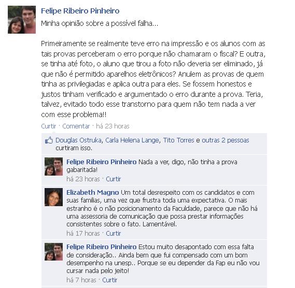Open the 'há 23 horas' post timestamp
The width and height of the screenshot is (295, 288).
tap(113, 126)
